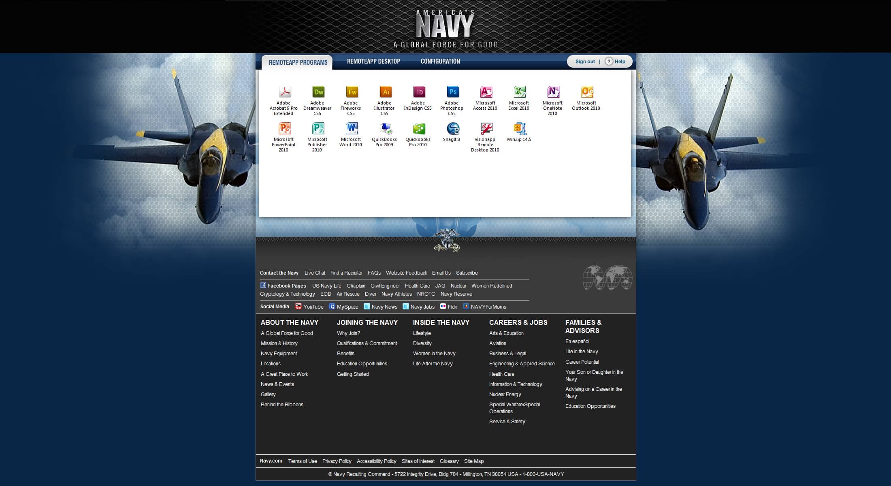Click the America's Navy logo
The image size is (891, 486).
click(446, 28)
